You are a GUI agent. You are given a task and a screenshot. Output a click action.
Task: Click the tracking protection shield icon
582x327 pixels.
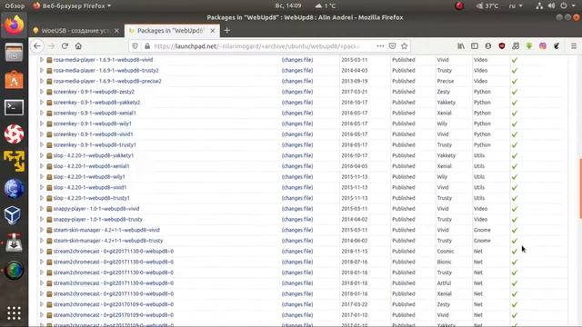pos(135,46)
